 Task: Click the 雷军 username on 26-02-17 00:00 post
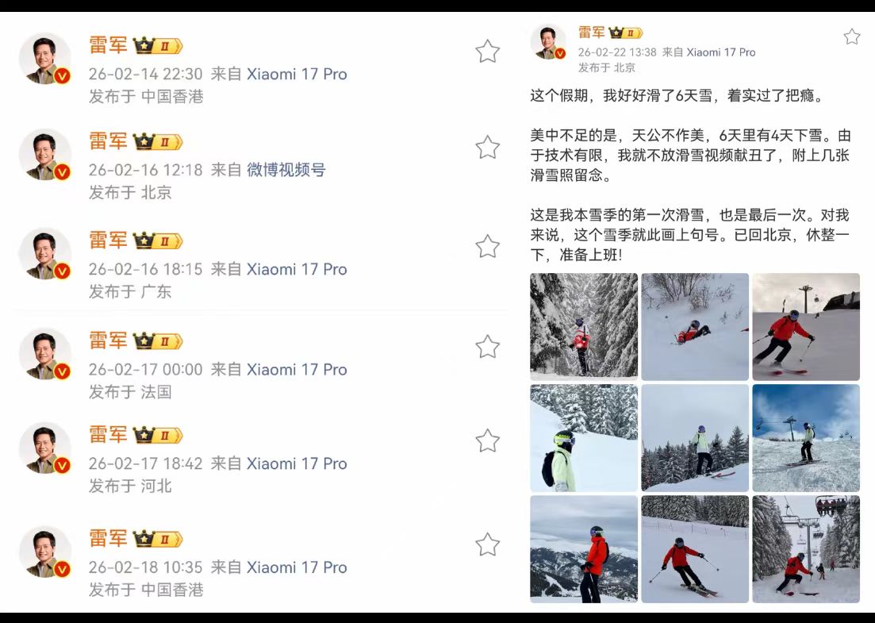point(108,340)
